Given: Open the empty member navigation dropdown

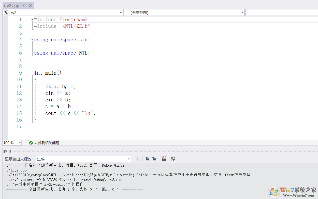Looking at the screenshot, I should click(282, 12).
